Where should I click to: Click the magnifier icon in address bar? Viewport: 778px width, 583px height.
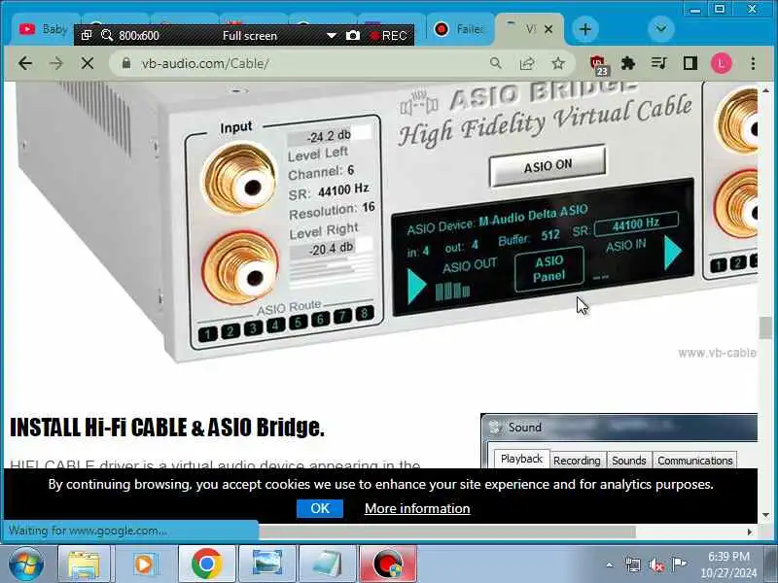[x=495, y=63]
